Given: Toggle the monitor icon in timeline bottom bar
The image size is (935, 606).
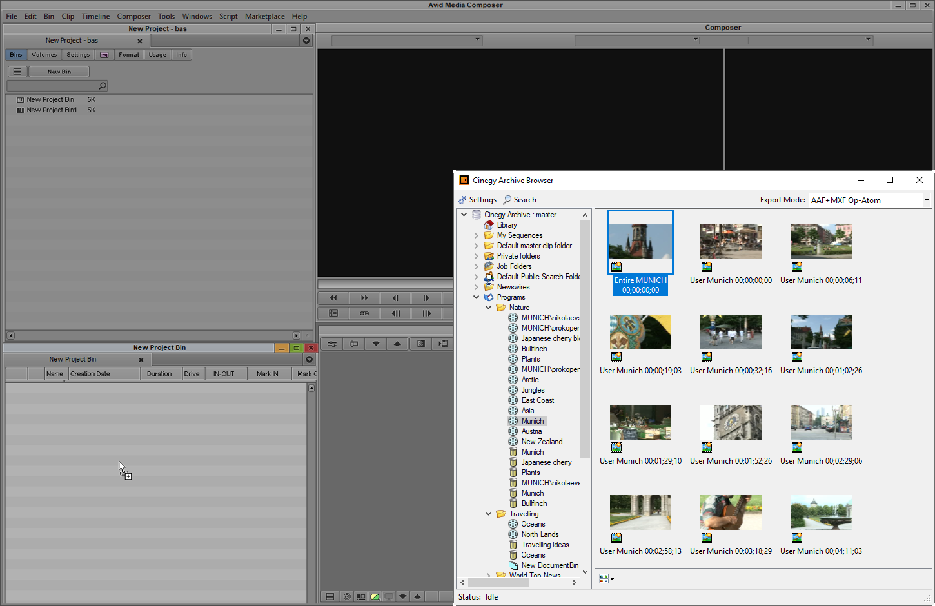Looking at the screenshot, I should pos(389,597).
